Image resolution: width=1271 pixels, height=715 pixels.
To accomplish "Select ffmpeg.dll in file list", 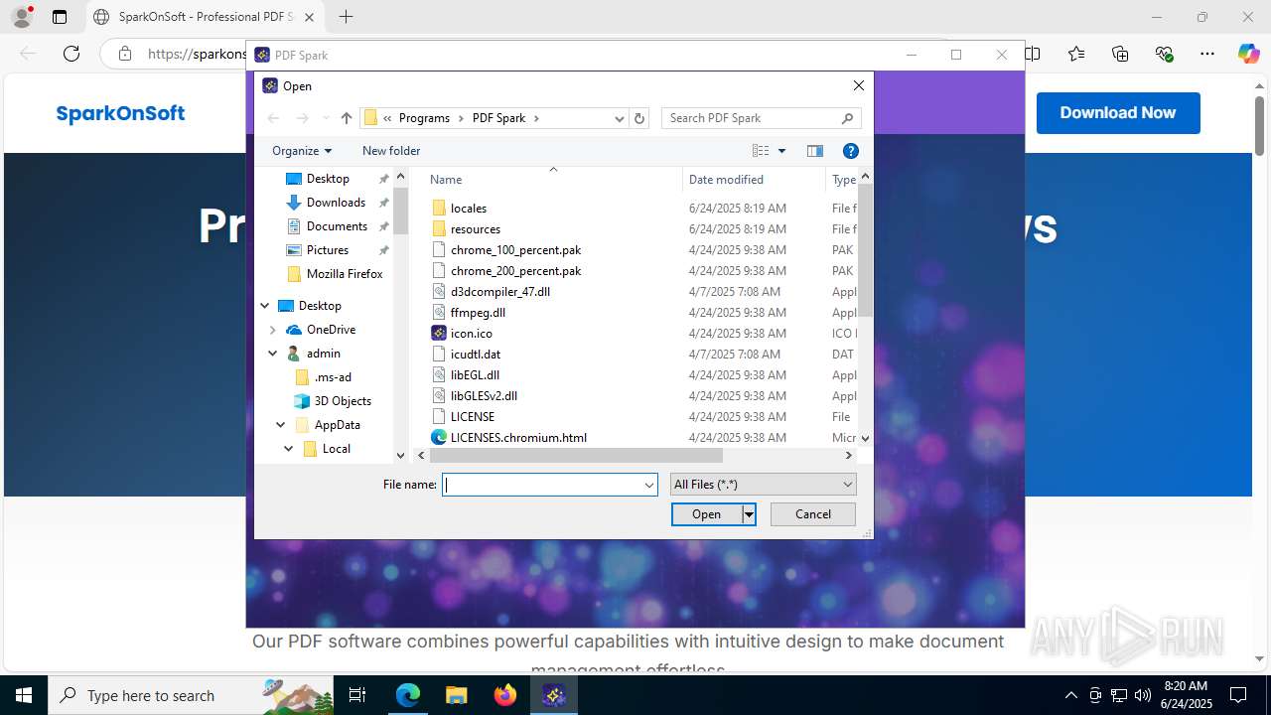I will click(478, 313).
